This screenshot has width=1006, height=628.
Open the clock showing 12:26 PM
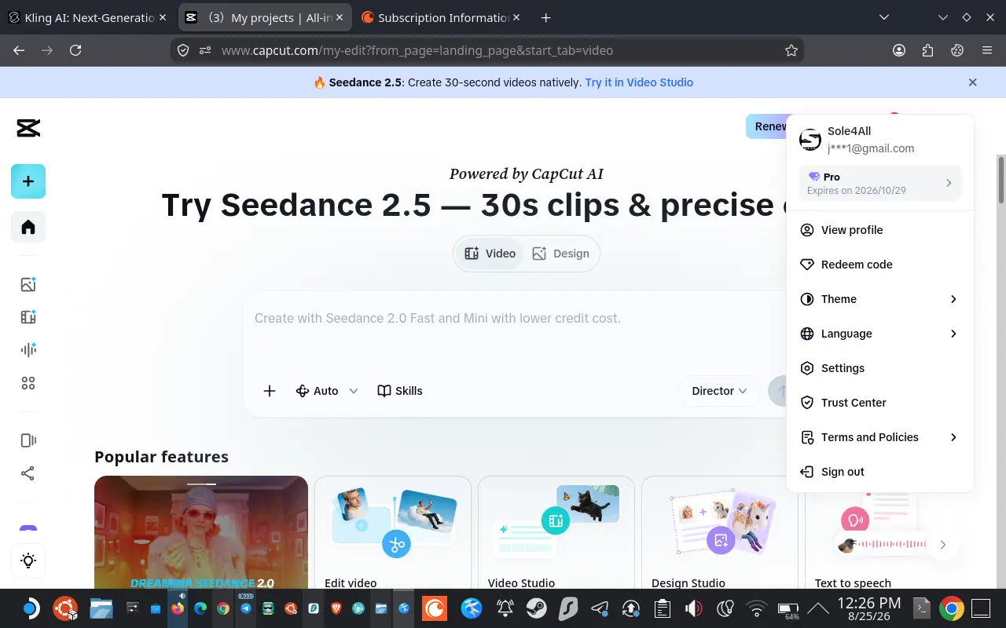coord(869,608)
